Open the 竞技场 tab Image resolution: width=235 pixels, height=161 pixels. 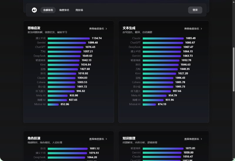pyautogui.click(x=79, y=10)
